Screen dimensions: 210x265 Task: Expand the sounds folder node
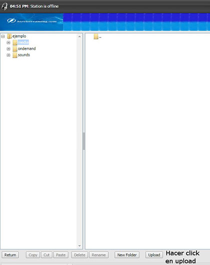pos(9,55)
